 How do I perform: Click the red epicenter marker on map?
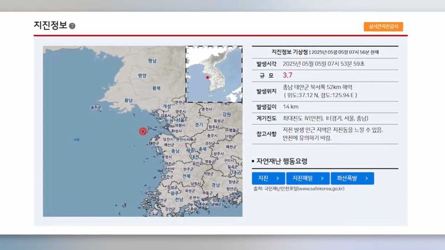click(x=143, y=131)
